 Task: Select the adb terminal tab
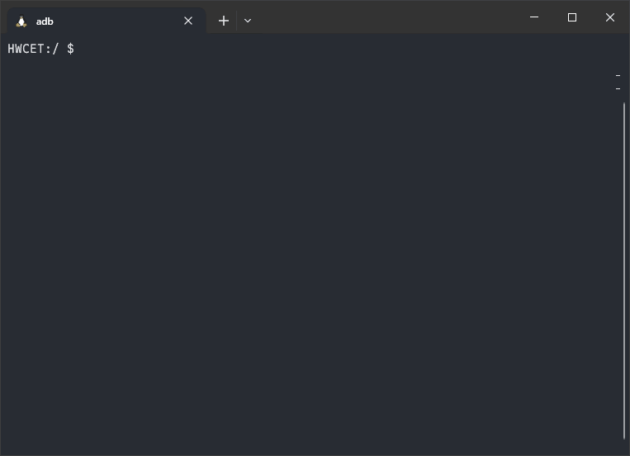pyautogui.click(x=107, y=21)
